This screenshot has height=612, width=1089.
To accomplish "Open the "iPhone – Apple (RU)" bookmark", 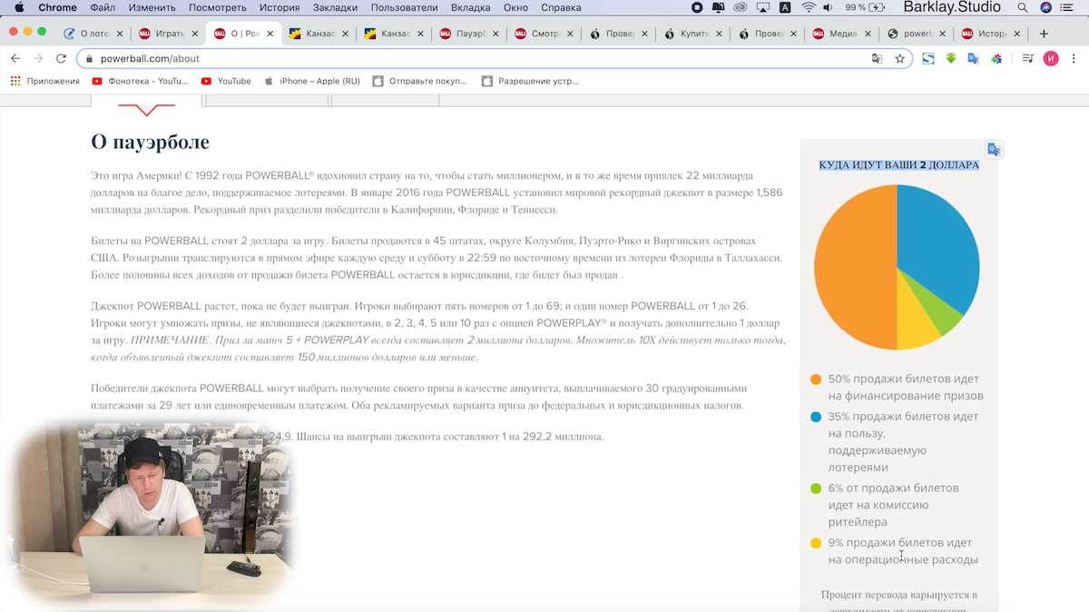I will tap(311, 81).
